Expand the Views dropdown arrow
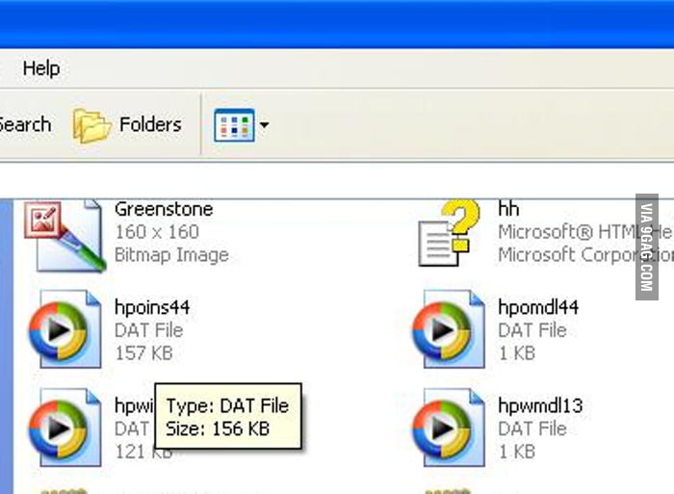The image size is (674, 494). 265,125
